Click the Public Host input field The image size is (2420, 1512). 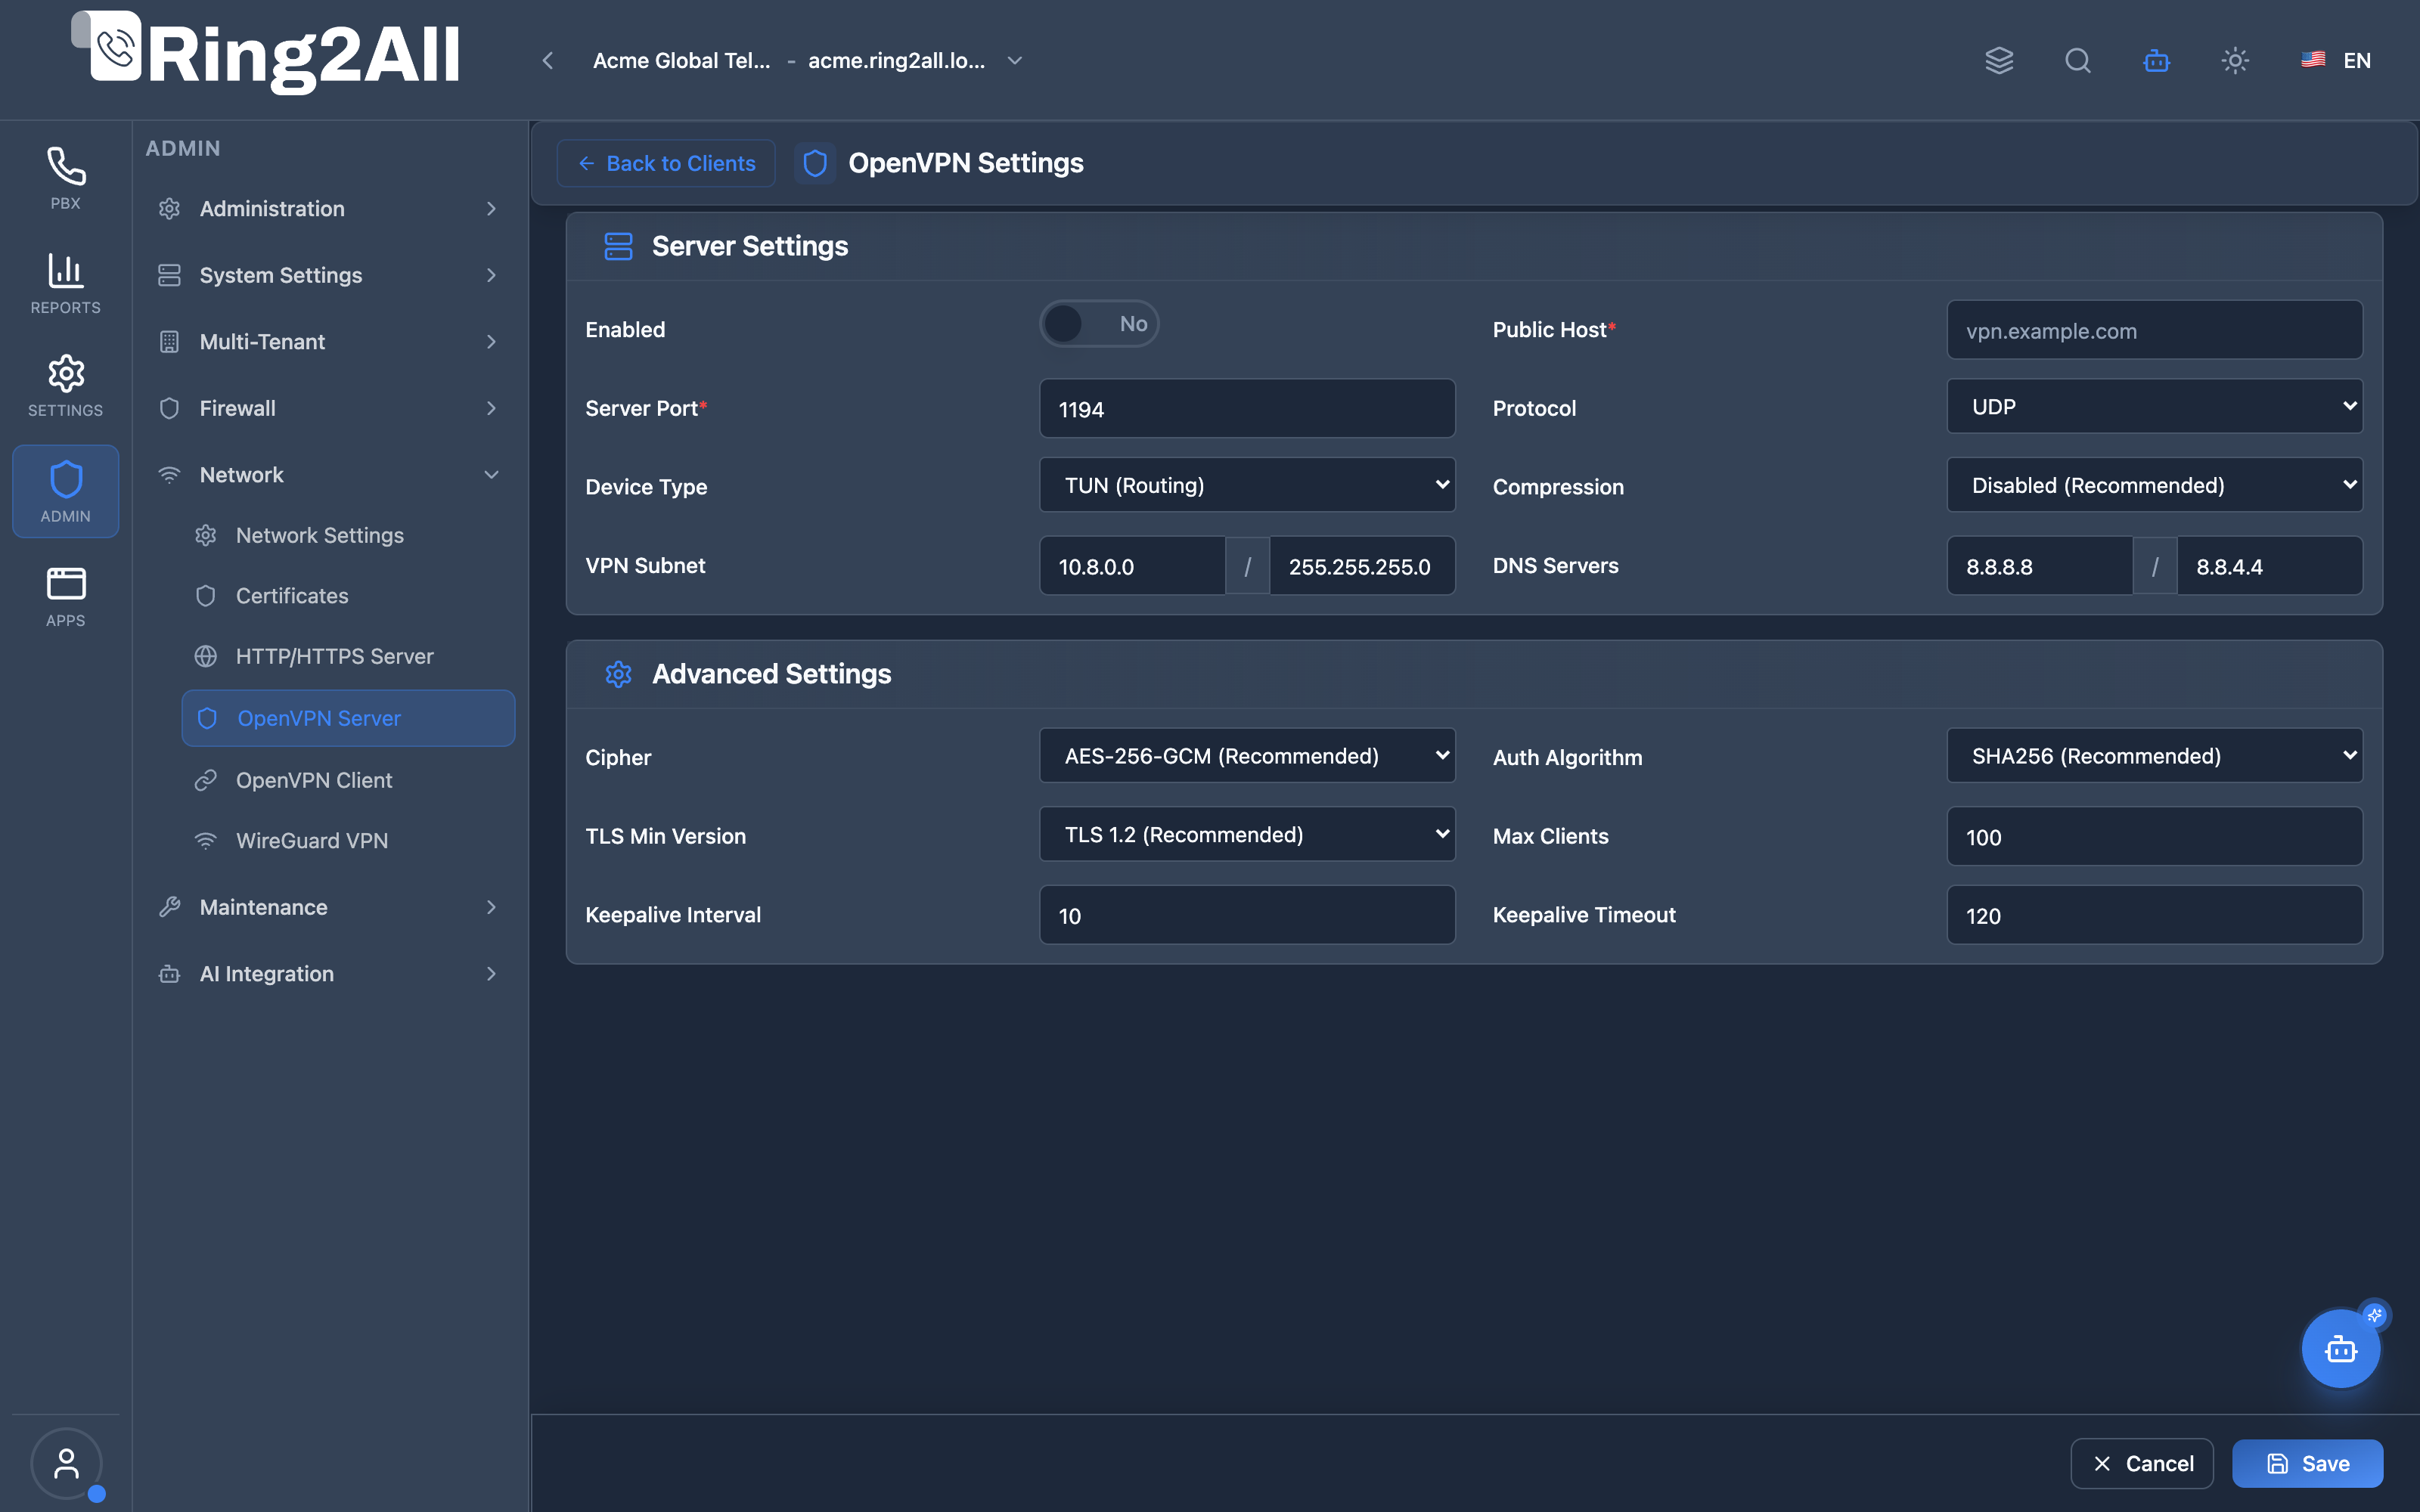coord(2155,330)
